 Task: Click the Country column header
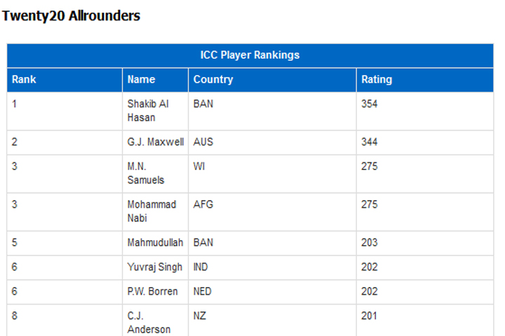272,80
